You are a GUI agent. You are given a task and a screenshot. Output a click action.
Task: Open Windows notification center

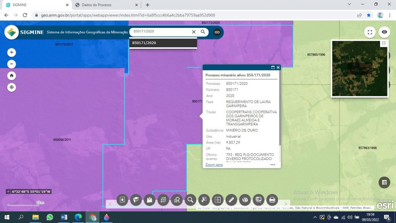(387, 217)
